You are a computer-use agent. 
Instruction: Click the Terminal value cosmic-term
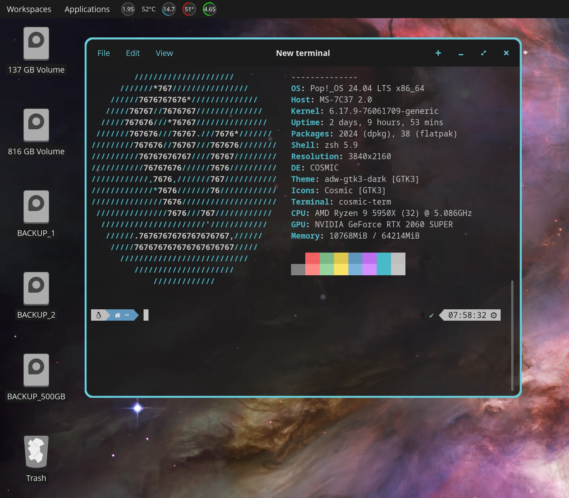(x=365, y=202)
